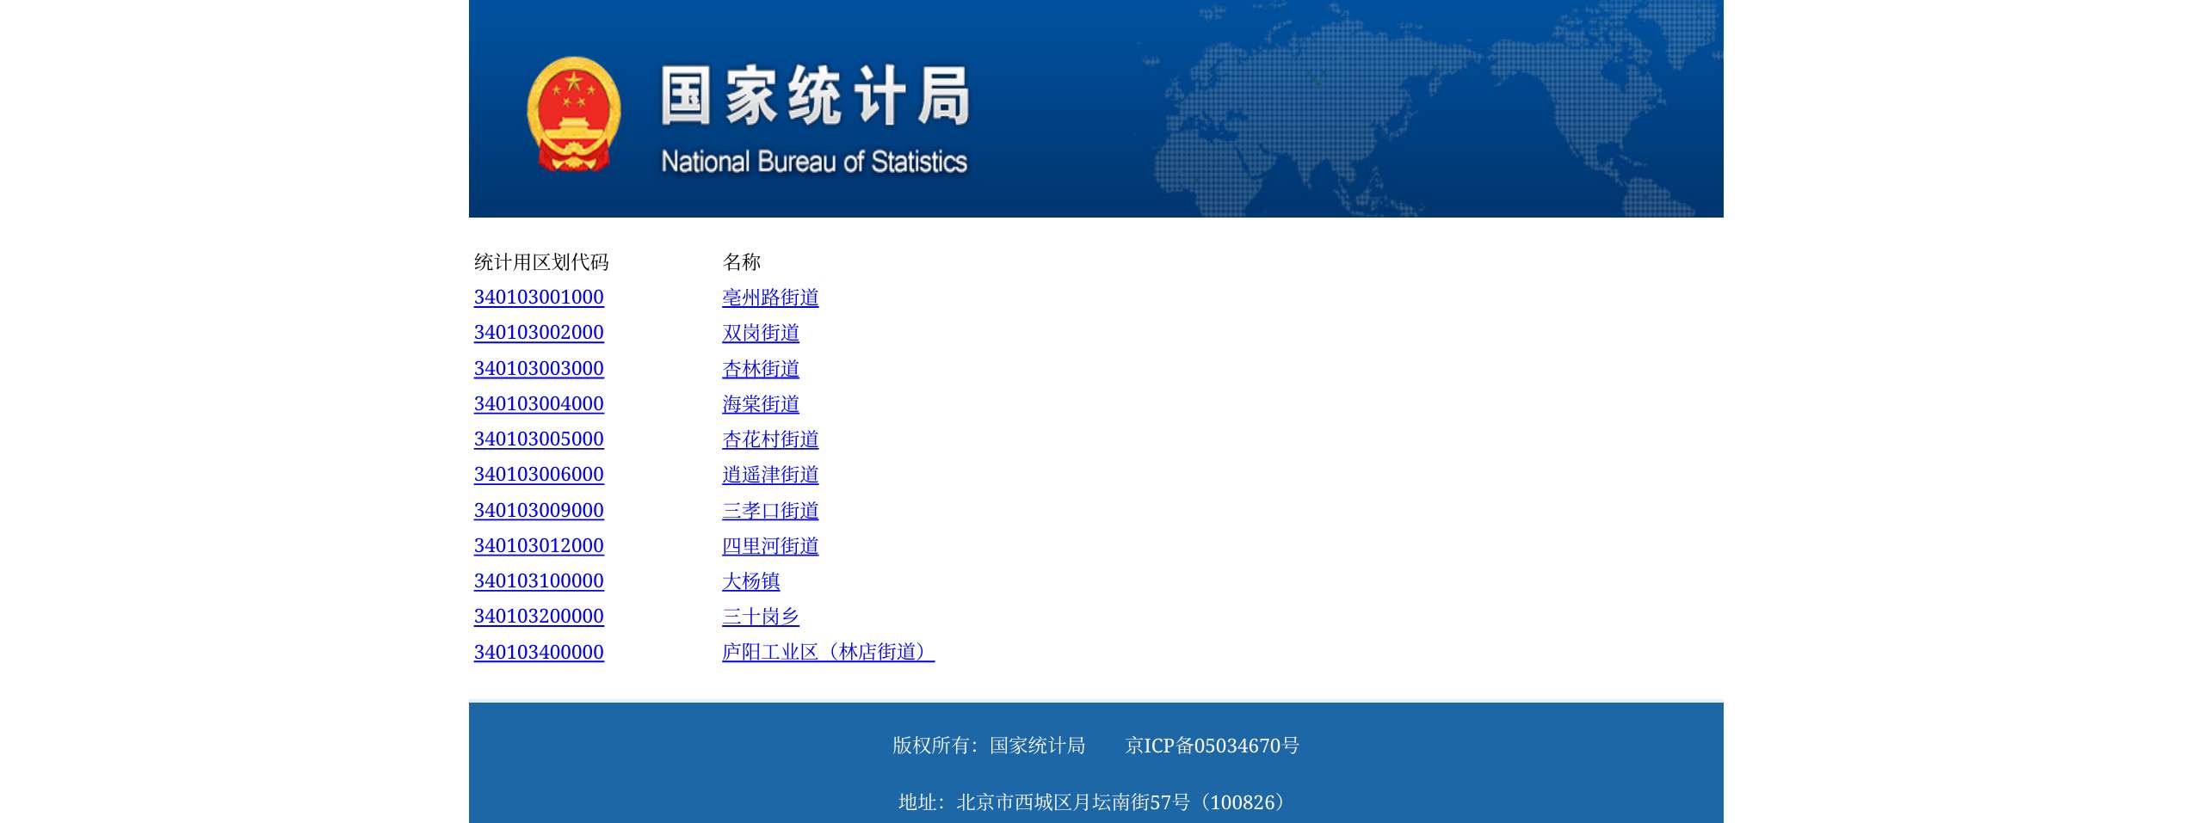
Task: Open the 逍遥津街道 link
Action: 770,475
